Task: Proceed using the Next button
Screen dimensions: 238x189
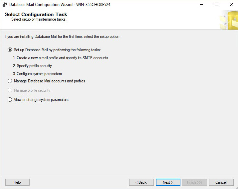Action: click(x=168, y=182)
